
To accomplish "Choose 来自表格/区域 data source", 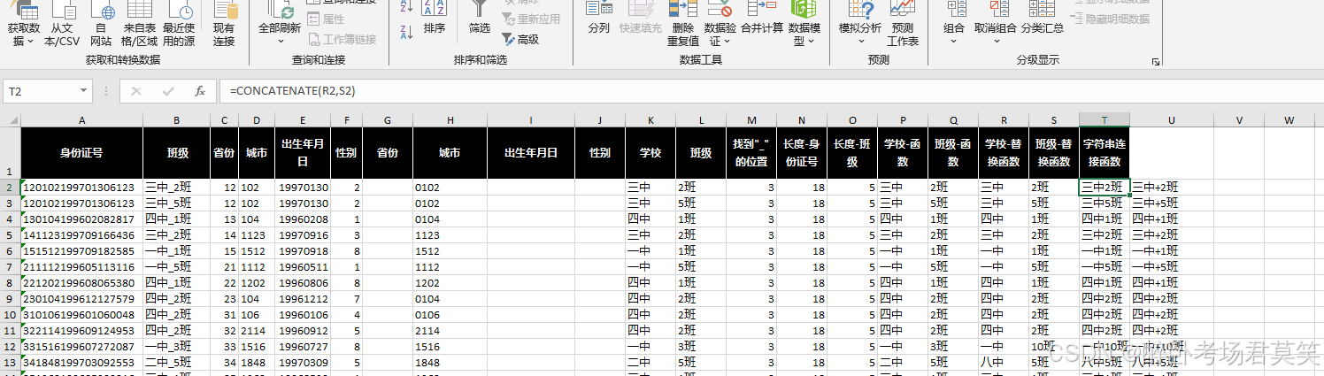I will pyautogui.click(x=139, y=25).
